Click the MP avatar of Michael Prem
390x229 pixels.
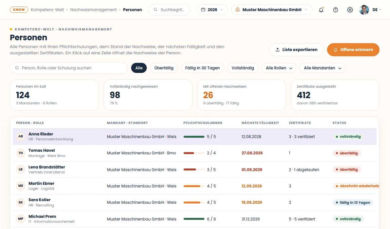[x=21, y=219]
